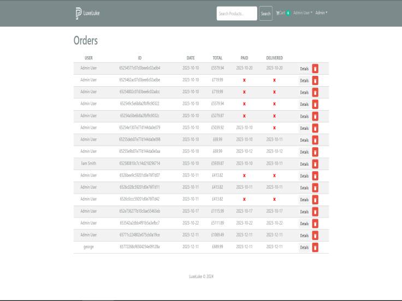The height and width of the screenshot is (301, 402).
Task: Go home via the LuxeLuke logo
Action: [x=87, y=13]
